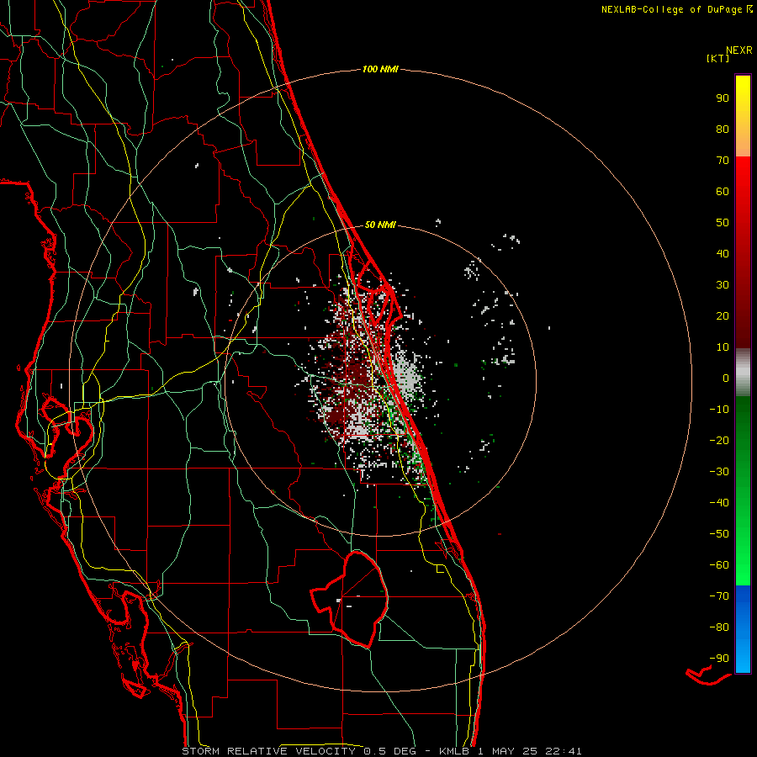Screen dimensions: 757x757
Task: Select the NEXR label above the color scale
Action: (x=738, y=50)
